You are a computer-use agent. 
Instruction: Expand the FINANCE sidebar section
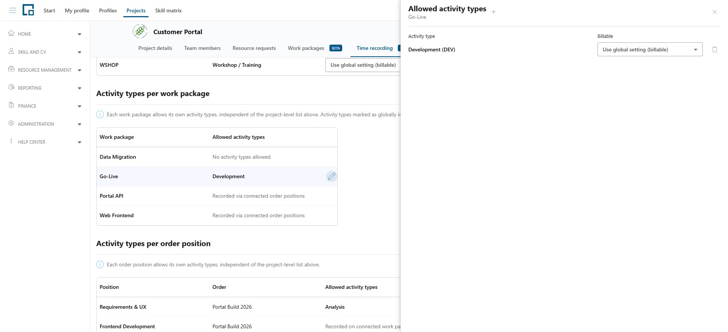pos(79,106)
